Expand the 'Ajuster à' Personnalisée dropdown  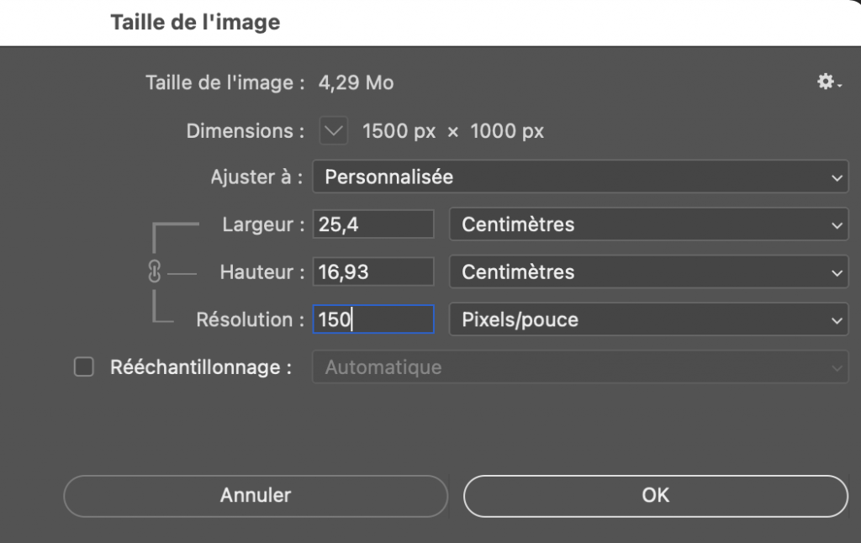[x=579, y=177]
